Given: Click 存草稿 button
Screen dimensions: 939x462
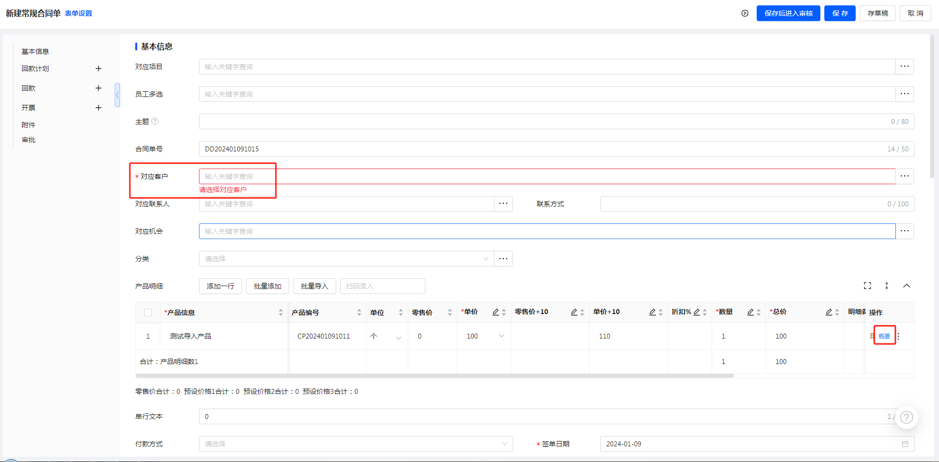Looking at the screenshot, I should coord(878,13).
